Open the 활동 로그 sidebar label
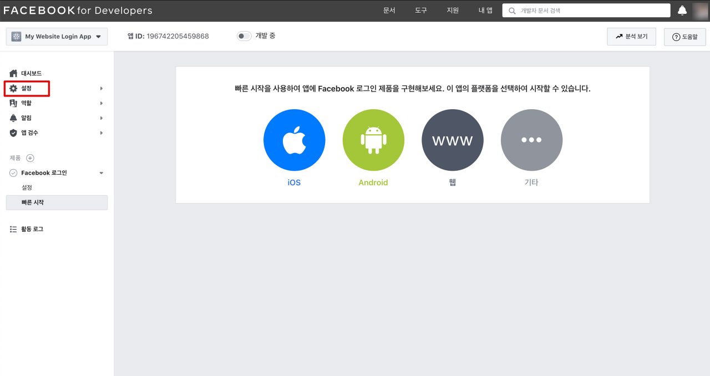 pos(32,229)
